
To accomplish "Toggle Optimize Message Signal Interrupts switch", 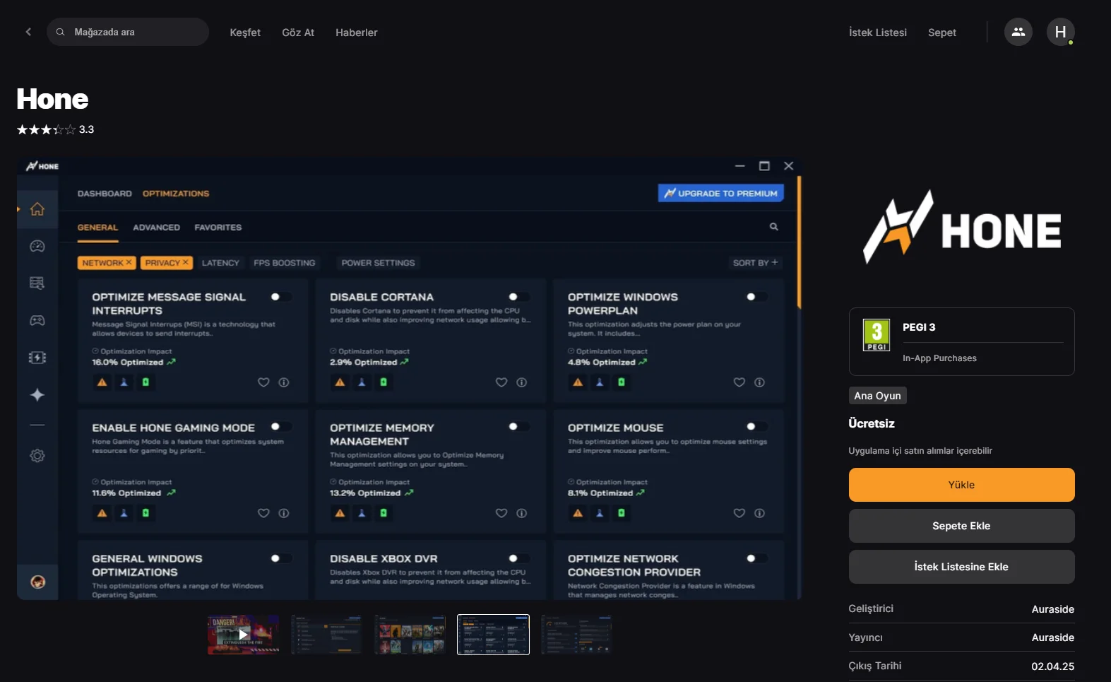I will pyautogui.click(x=281, y=297).
